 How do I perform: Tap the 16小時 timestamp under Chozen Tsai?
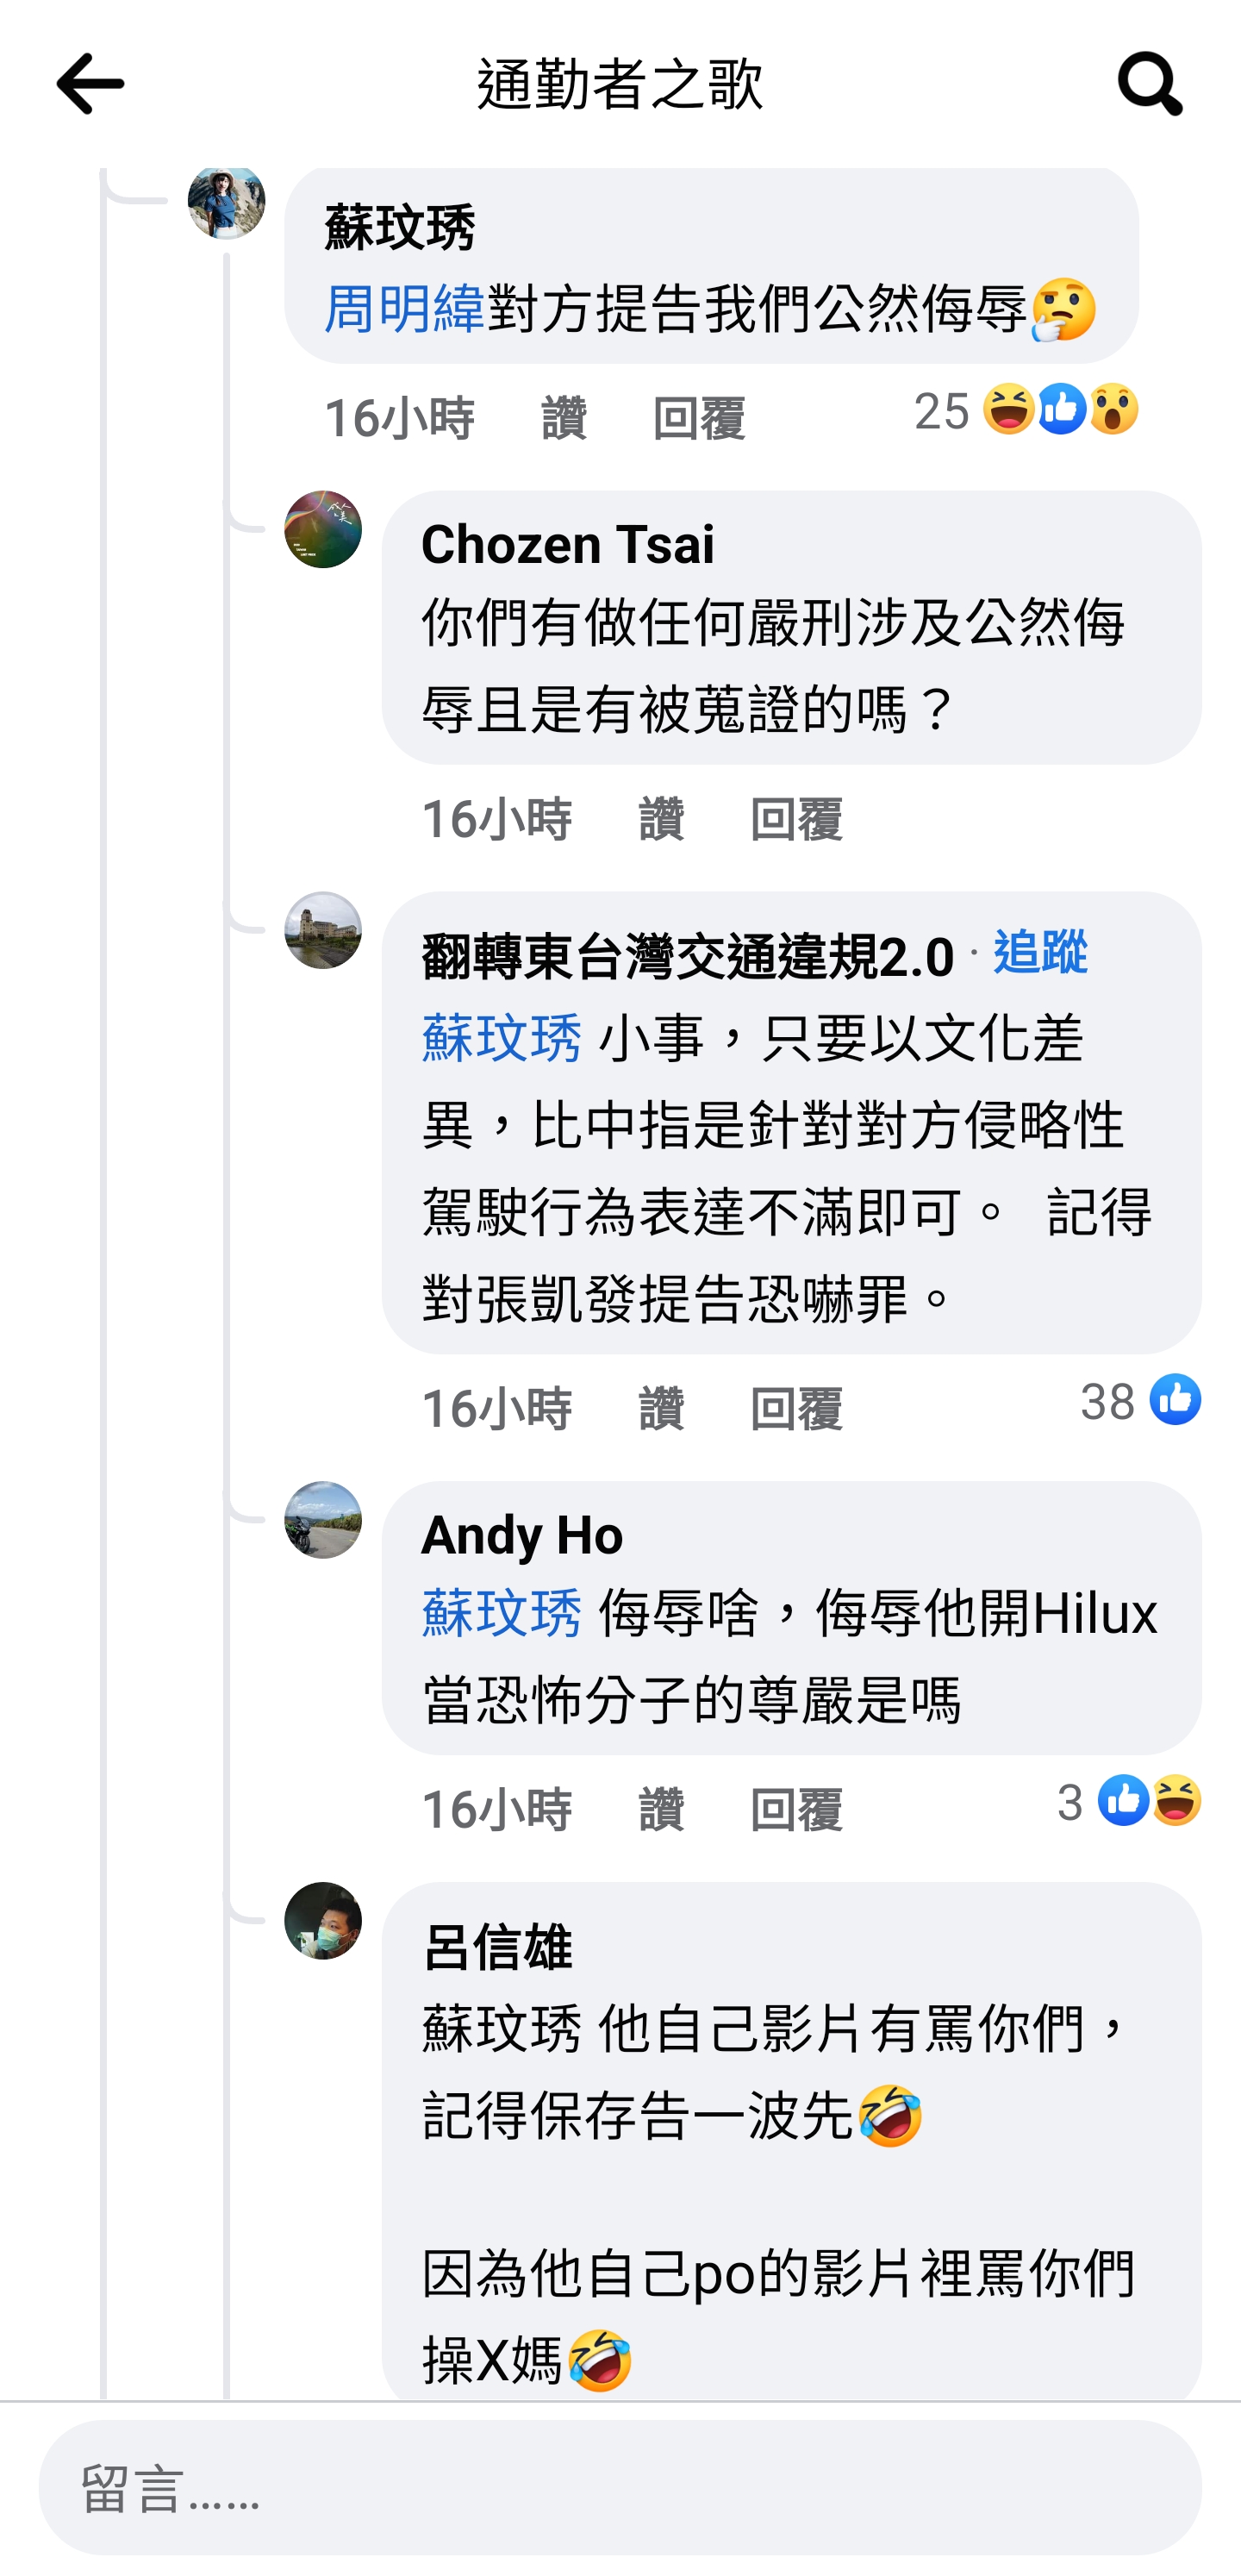497,819
